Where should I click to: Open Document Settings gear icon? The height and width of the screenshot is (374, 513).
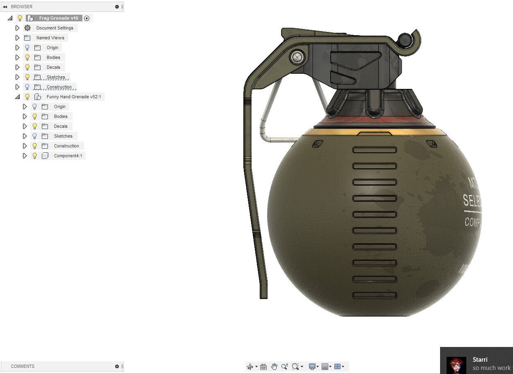pos(27,28)
